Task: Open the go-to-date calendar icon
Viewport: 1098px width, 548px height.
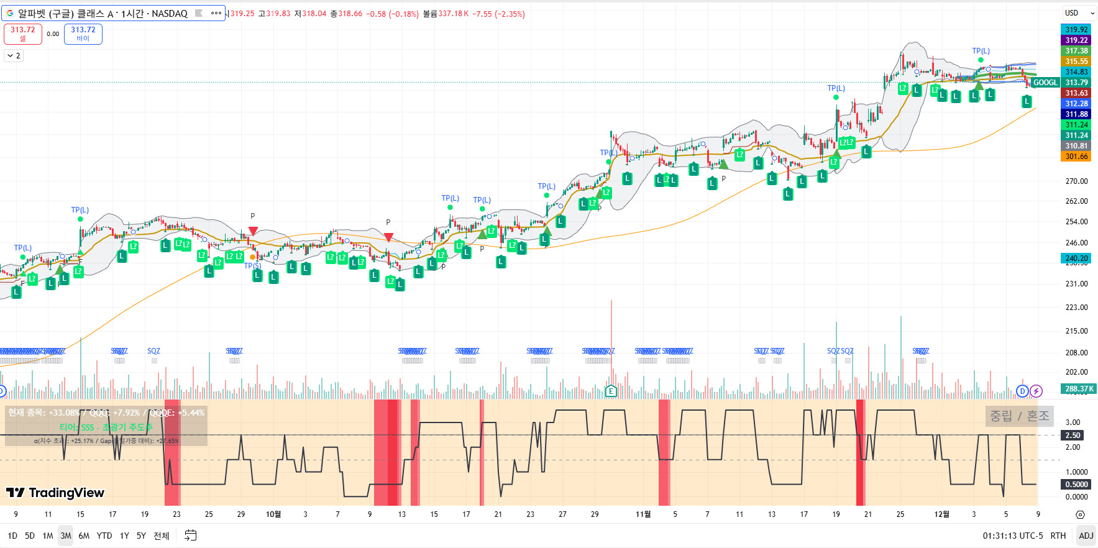Action: pyautogui.click(x=191, y=536)
